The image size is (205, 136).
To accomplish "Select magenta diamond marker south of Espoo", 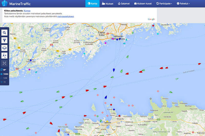I will [106, 43].
